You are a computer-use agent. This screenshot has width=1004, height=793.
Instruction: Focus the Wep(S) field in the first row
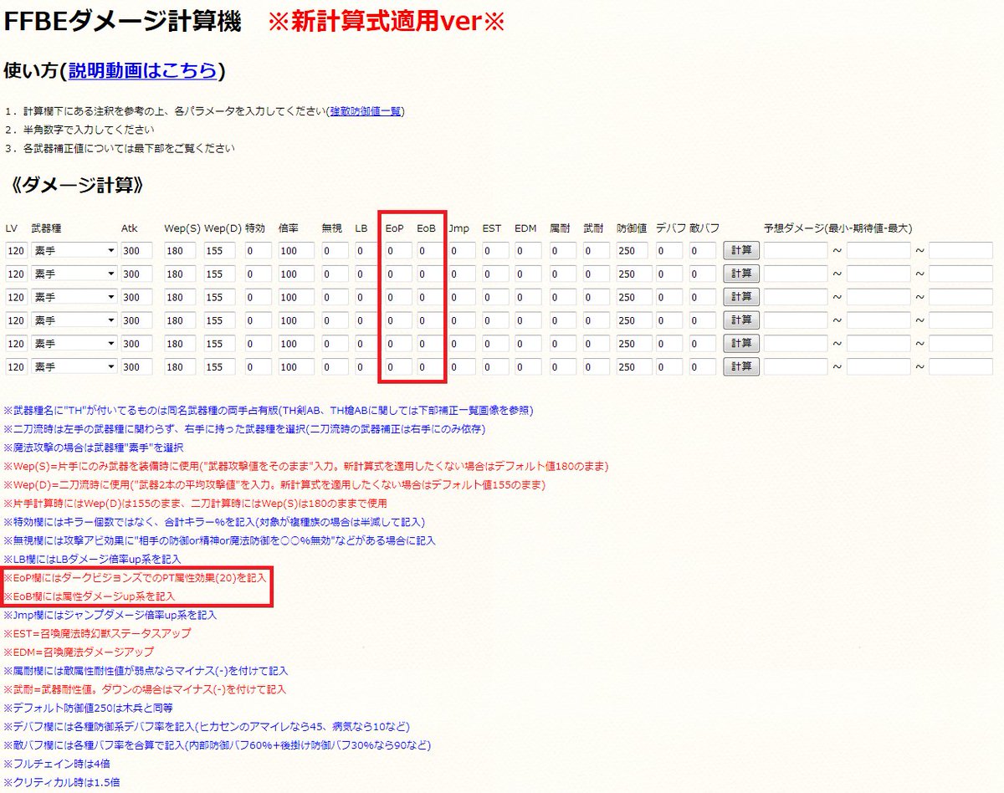(180, 250)
